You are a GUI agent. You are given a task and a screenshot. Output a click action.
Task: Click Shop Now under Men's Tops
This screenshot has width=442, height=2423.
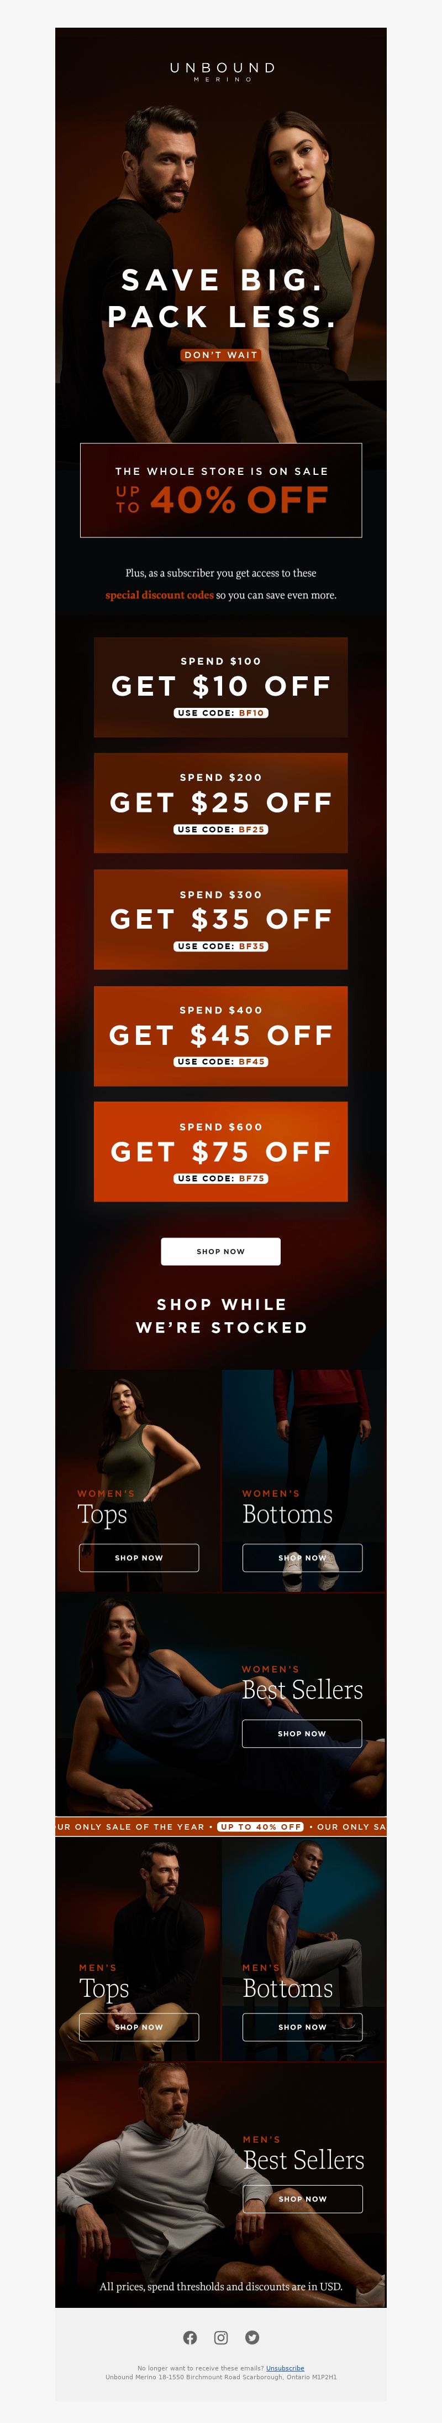tap(139, 2027)
